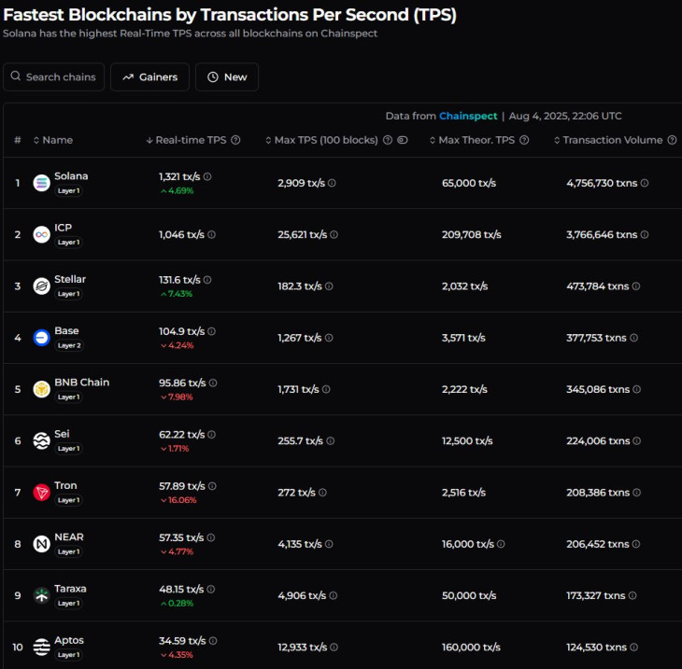Click Solana's 4.69% gain percentage
The image size is (682, 669).
pos(177,190)
